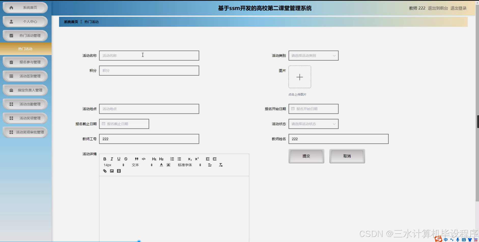Insert an ordered list in the editor
The width and height of the screenshot is (479, 242).
172,159
